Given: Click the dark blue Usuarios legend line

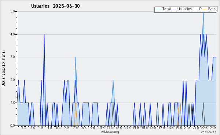Looking at the screenshot, I should tap(174, 9).
